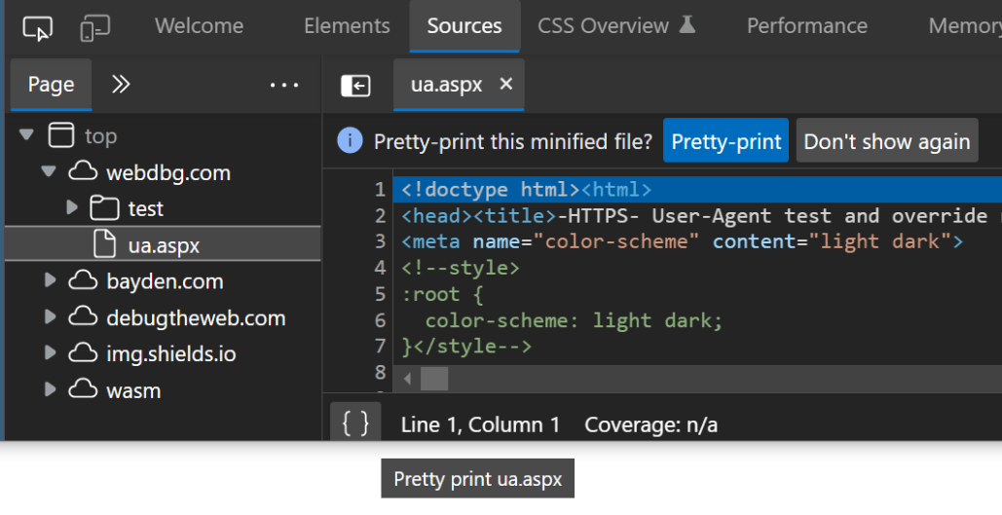This screenshot has width=1002, height=515.
Task: Open the Performance tab
Action: 806,26
